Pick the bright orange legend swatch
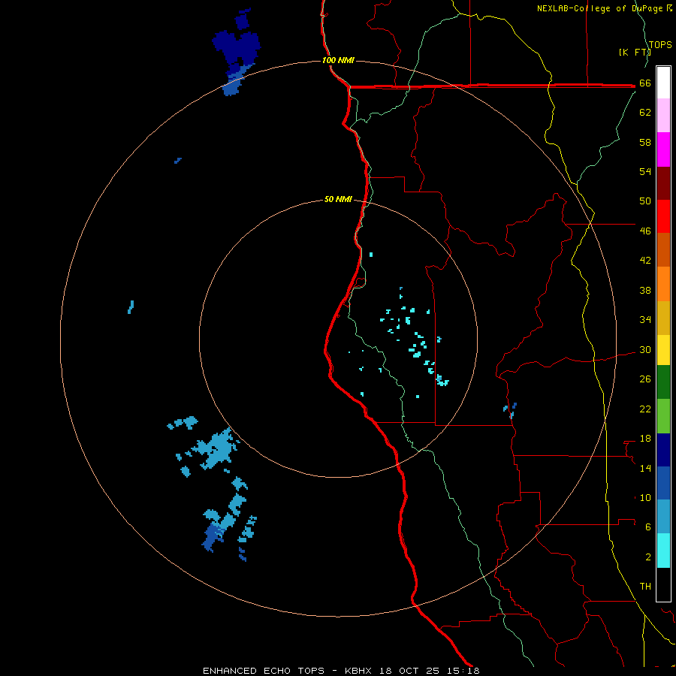676x676 pixels. (663, 284)
